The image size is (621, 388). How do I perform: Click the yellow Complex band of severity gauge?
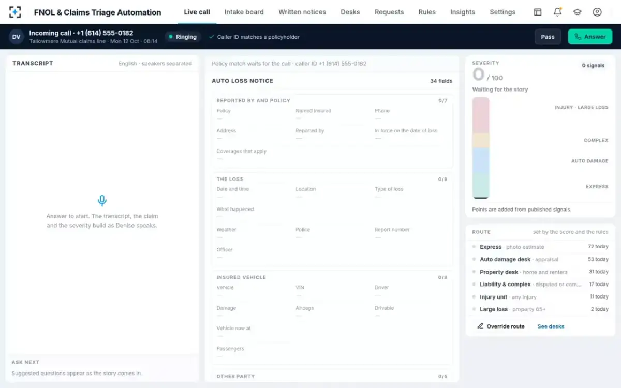[x=481, y=141]
